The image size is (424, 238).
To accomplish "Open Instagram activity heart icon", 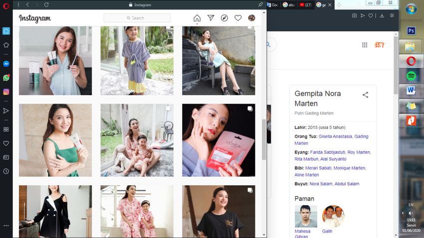I will click(238, 18).
